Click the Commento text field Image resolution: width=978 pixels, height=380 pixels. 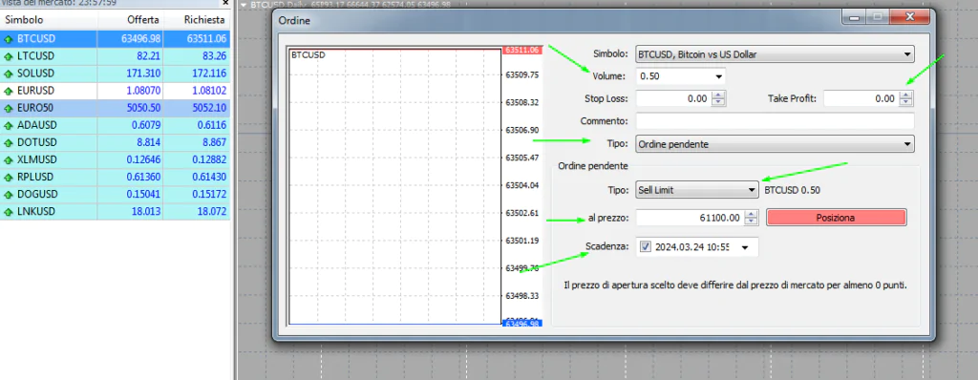[x=776, y=120]
